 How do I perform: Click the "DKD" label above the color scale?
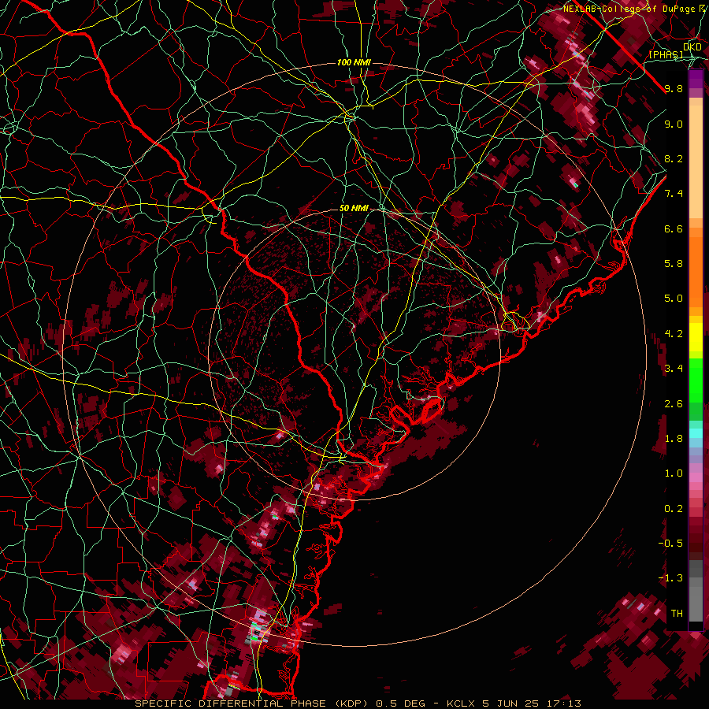(692, 47)
